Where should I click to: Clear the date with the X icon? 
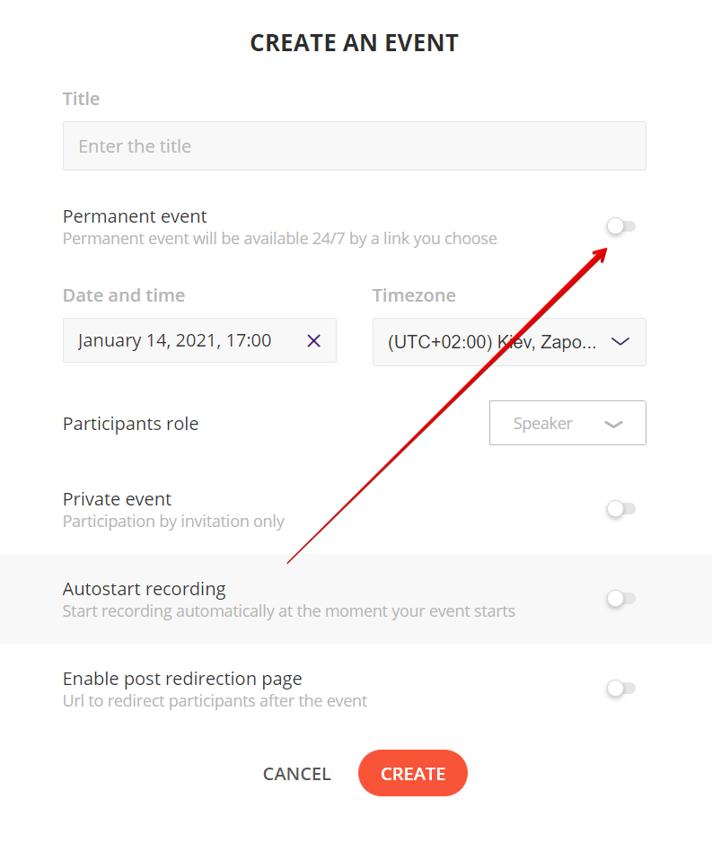pyautogui.click(x=313, y=340)
